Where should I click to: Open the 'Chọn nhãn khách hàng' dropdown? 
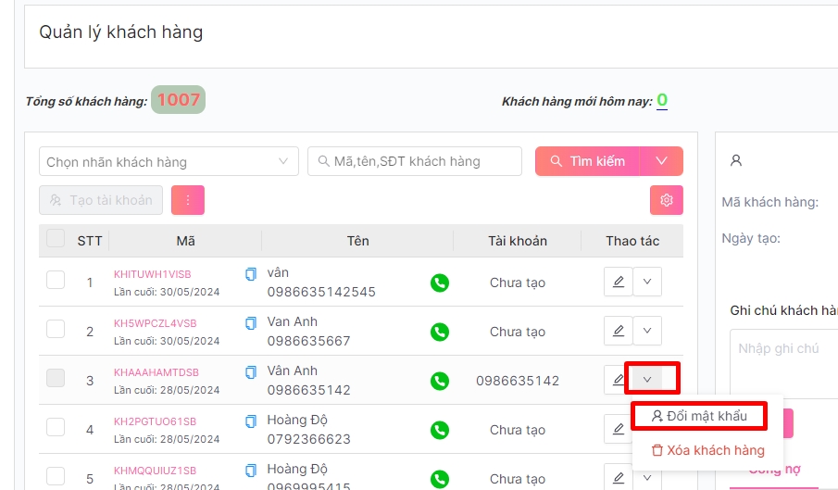(169, 161)
